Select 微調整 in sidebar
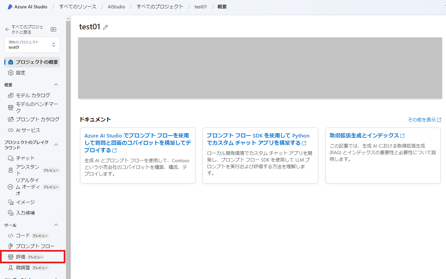The height and width of the screenshot is (279, 446). (32, 268)
